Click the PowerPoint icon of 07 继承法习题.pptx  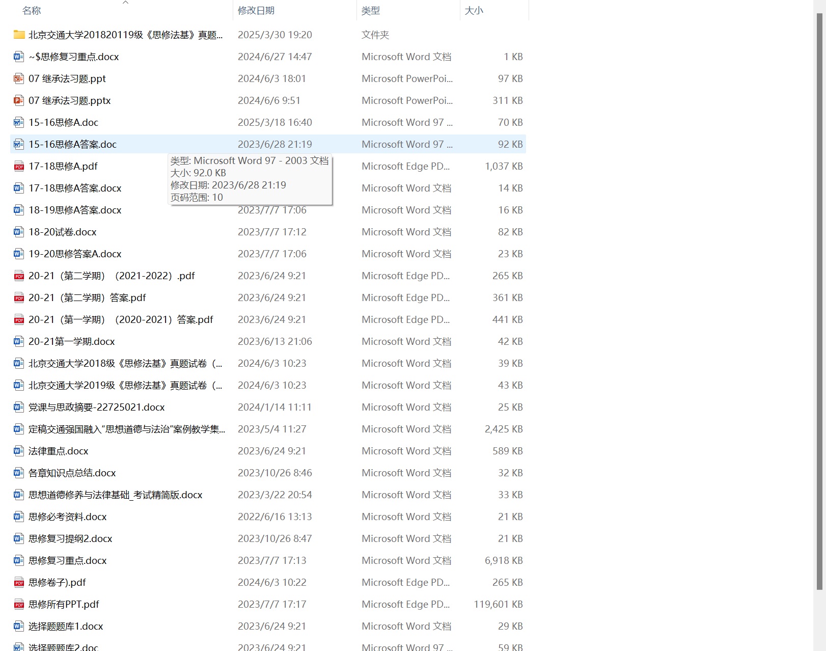point(19,100)
